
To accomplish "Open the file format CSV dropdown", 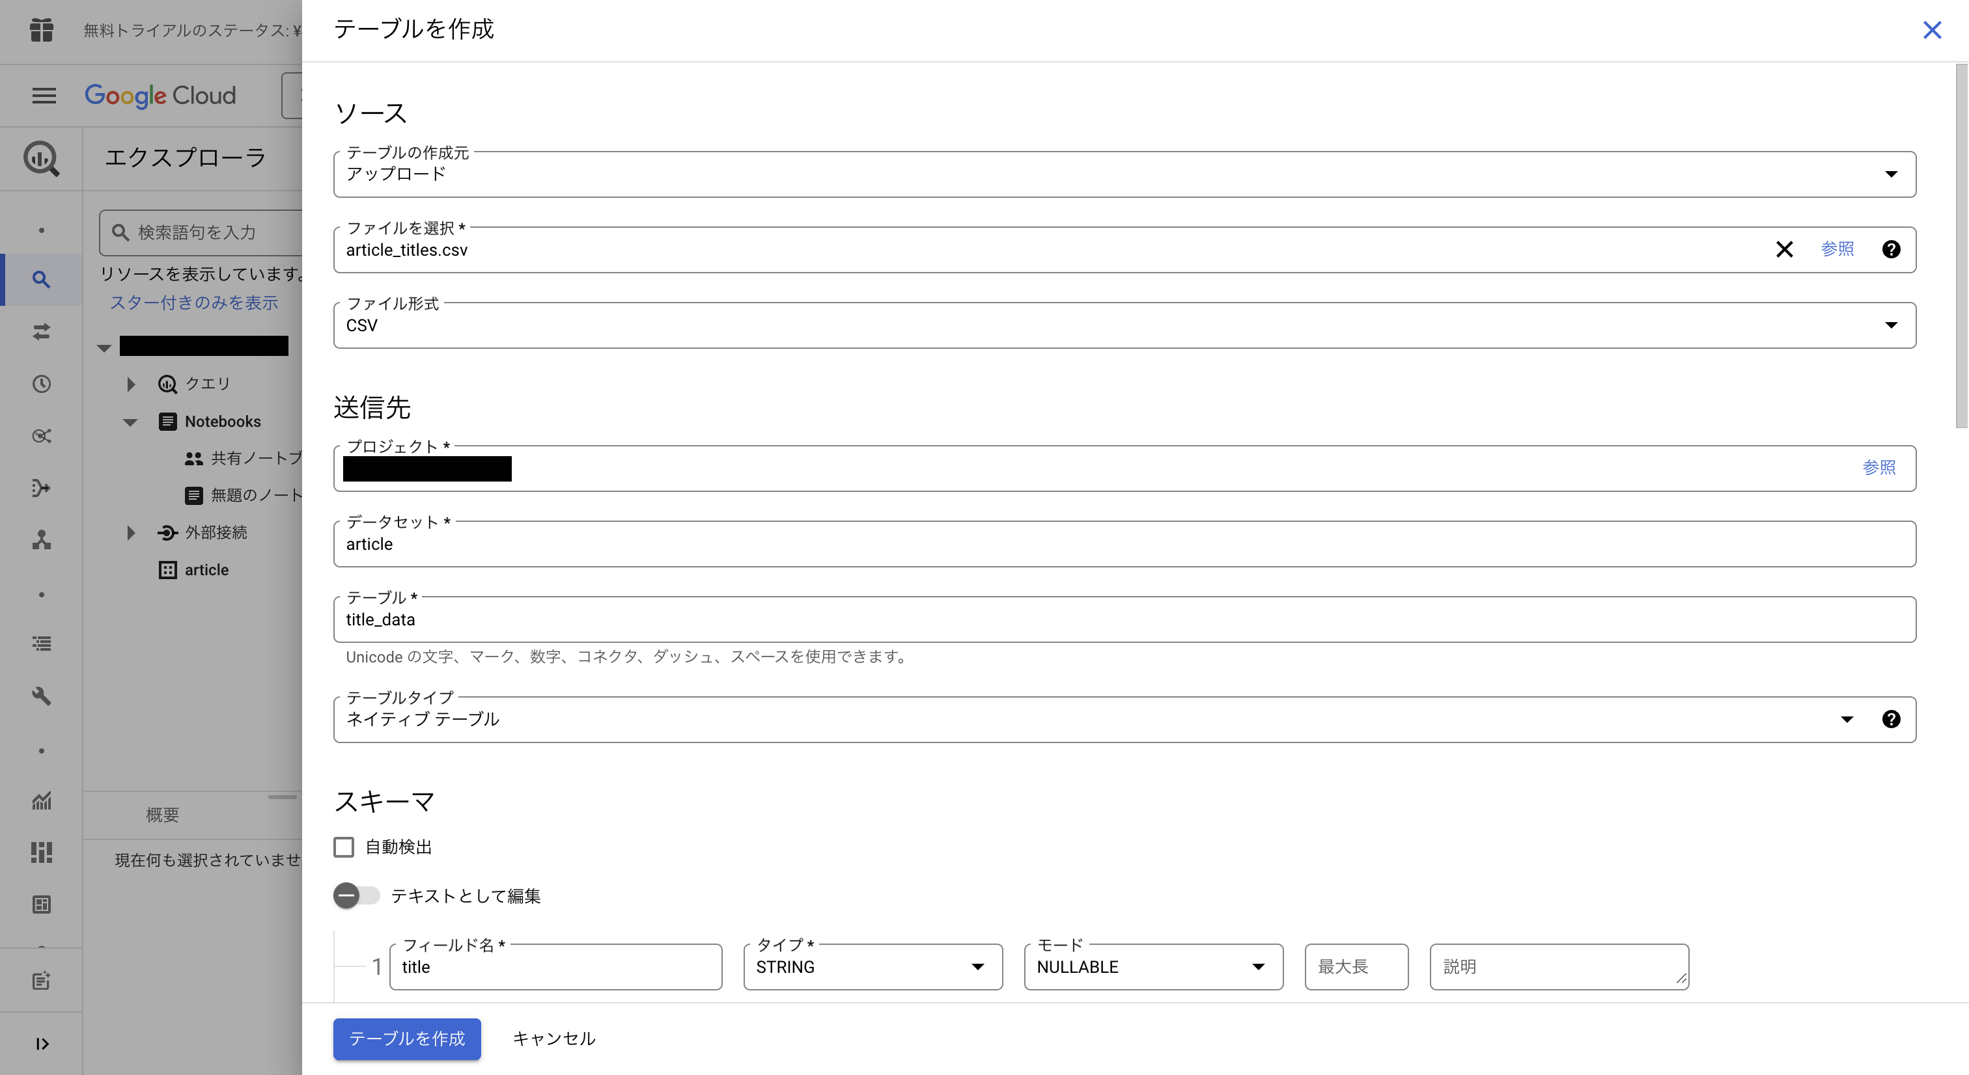I will [1124, 325].
